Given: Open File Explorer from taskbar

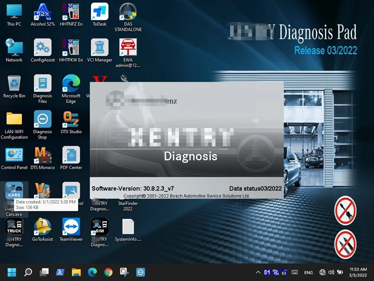Looking at the screenshot, I should click(x=76, y=272).
